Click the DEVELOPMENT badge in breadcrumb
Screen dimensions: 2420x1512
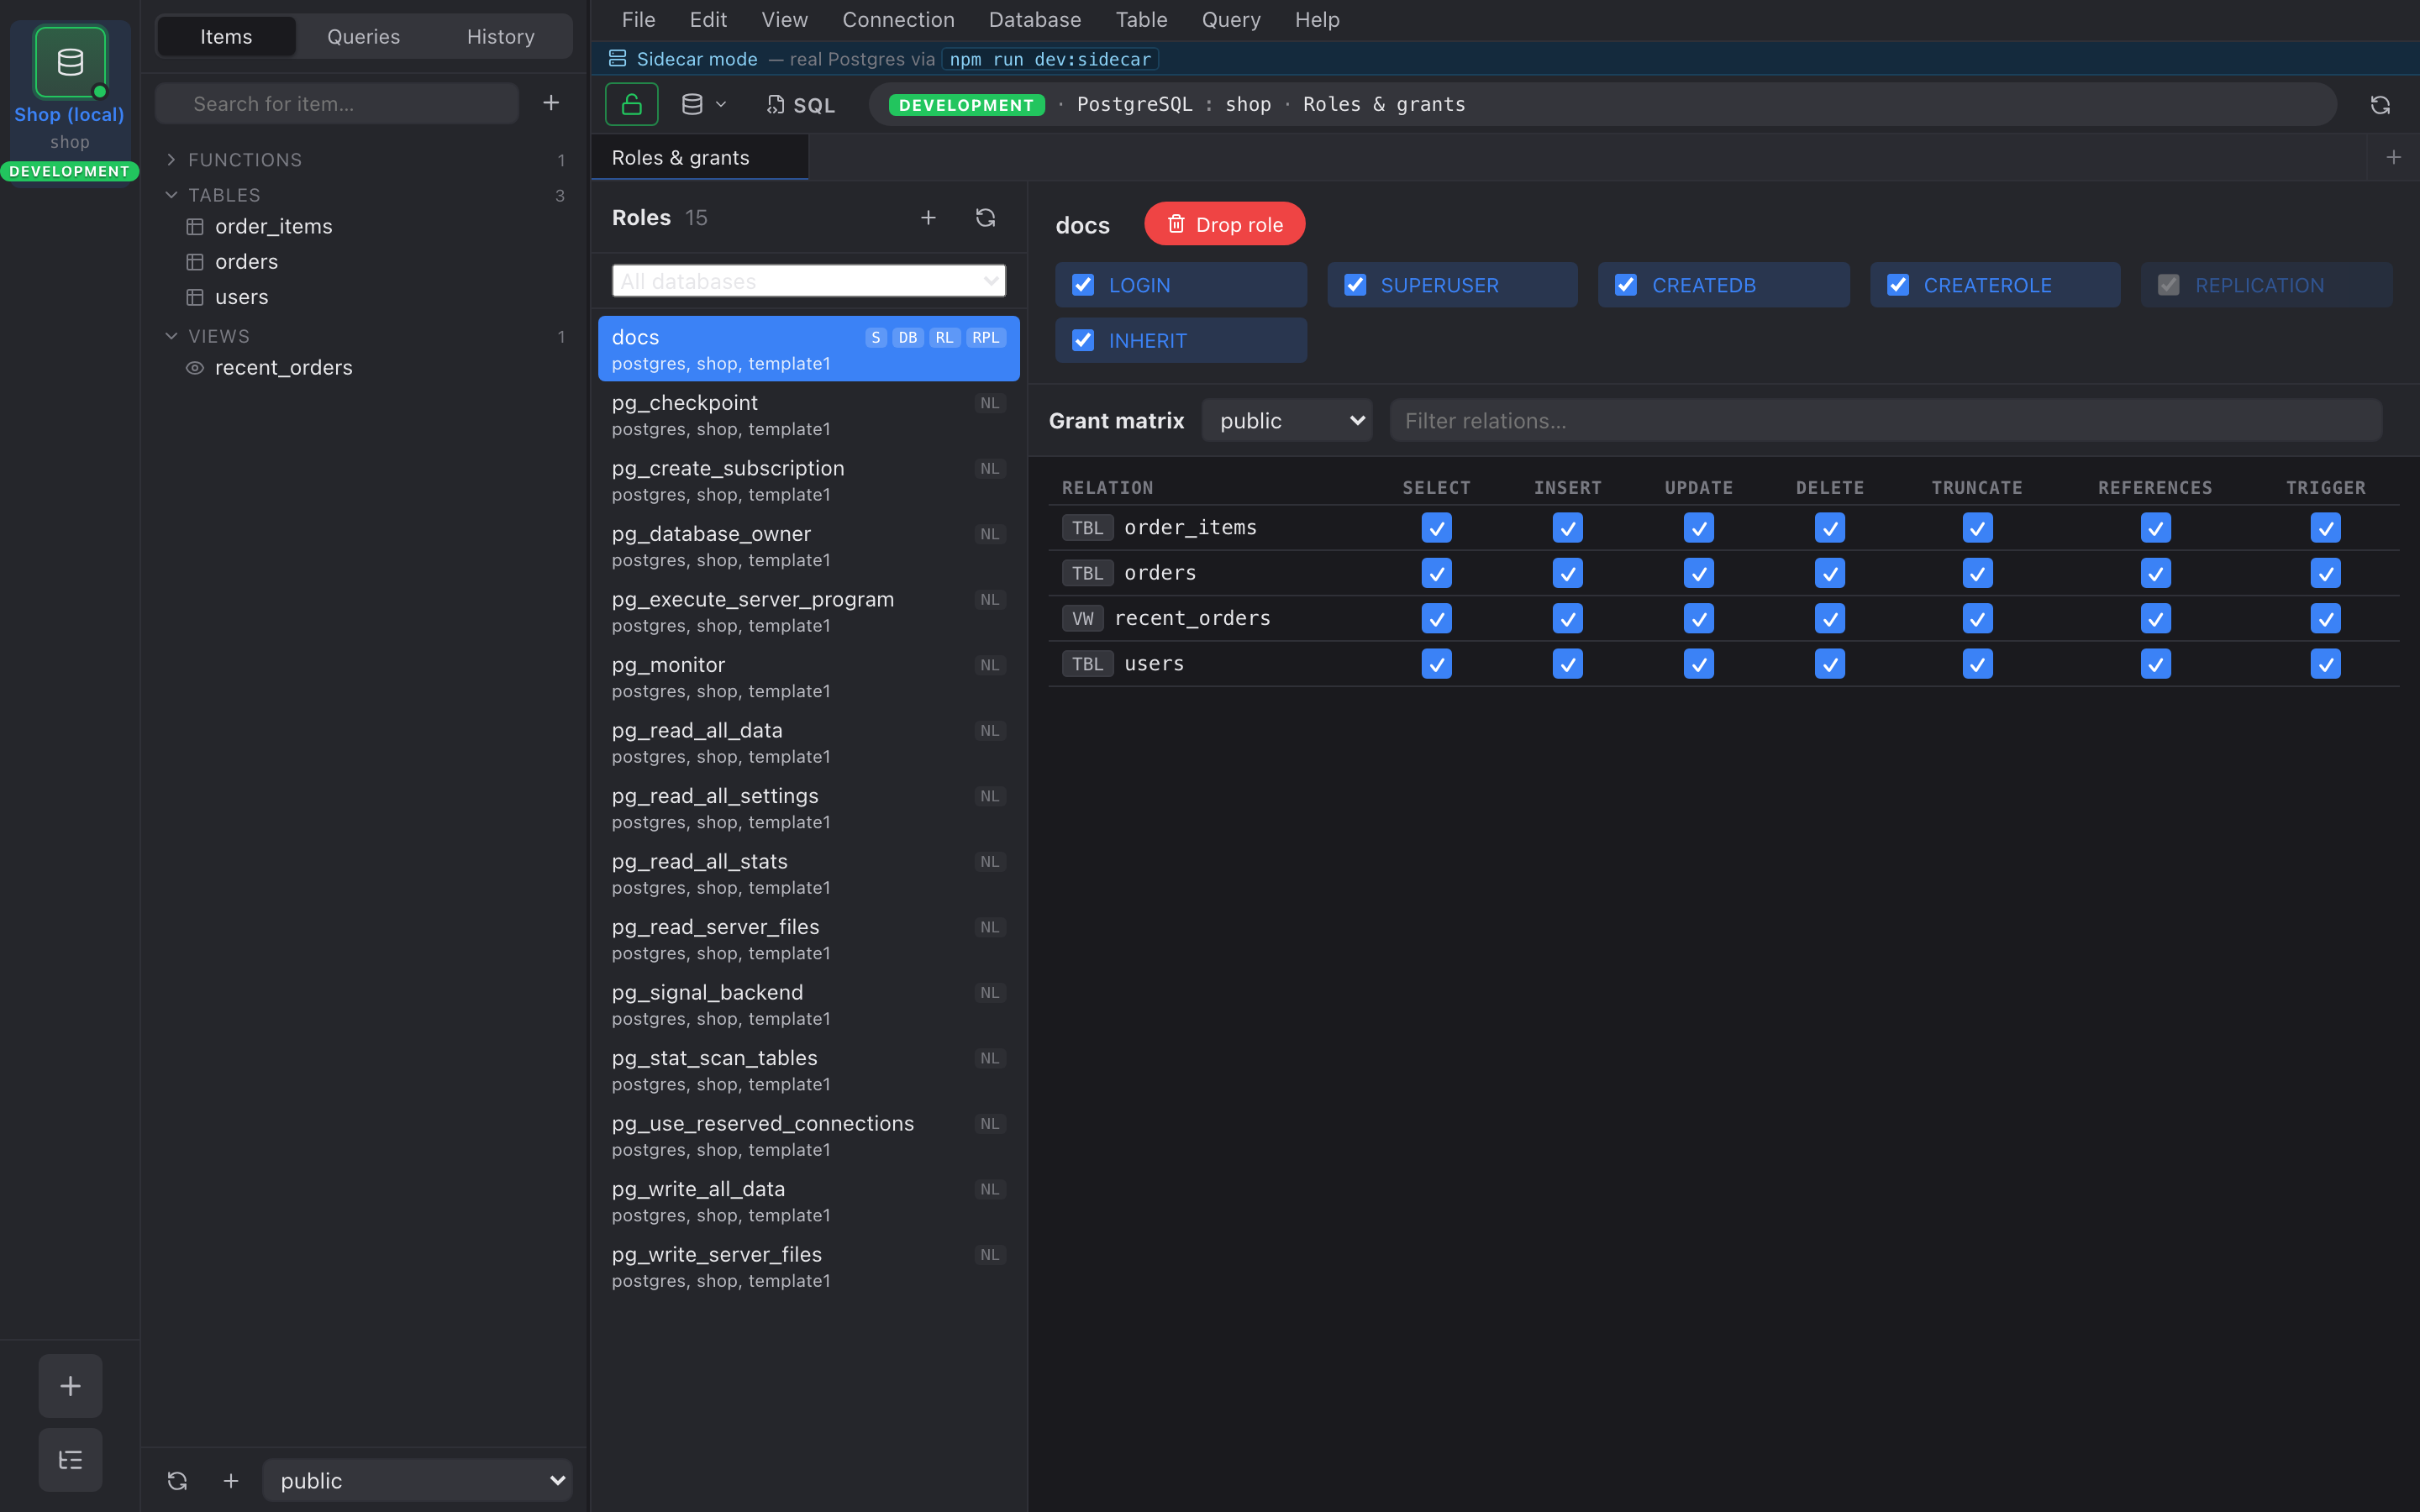click(966, 105)
